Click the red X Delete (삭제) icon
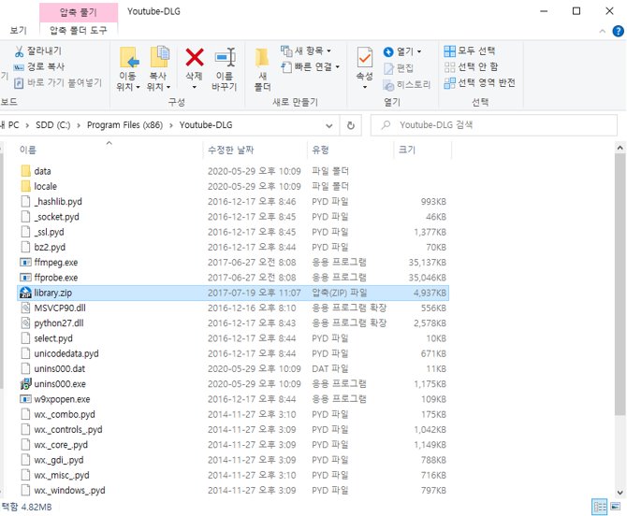This screenshot has width=627, height=516. (x=195, y=57)
